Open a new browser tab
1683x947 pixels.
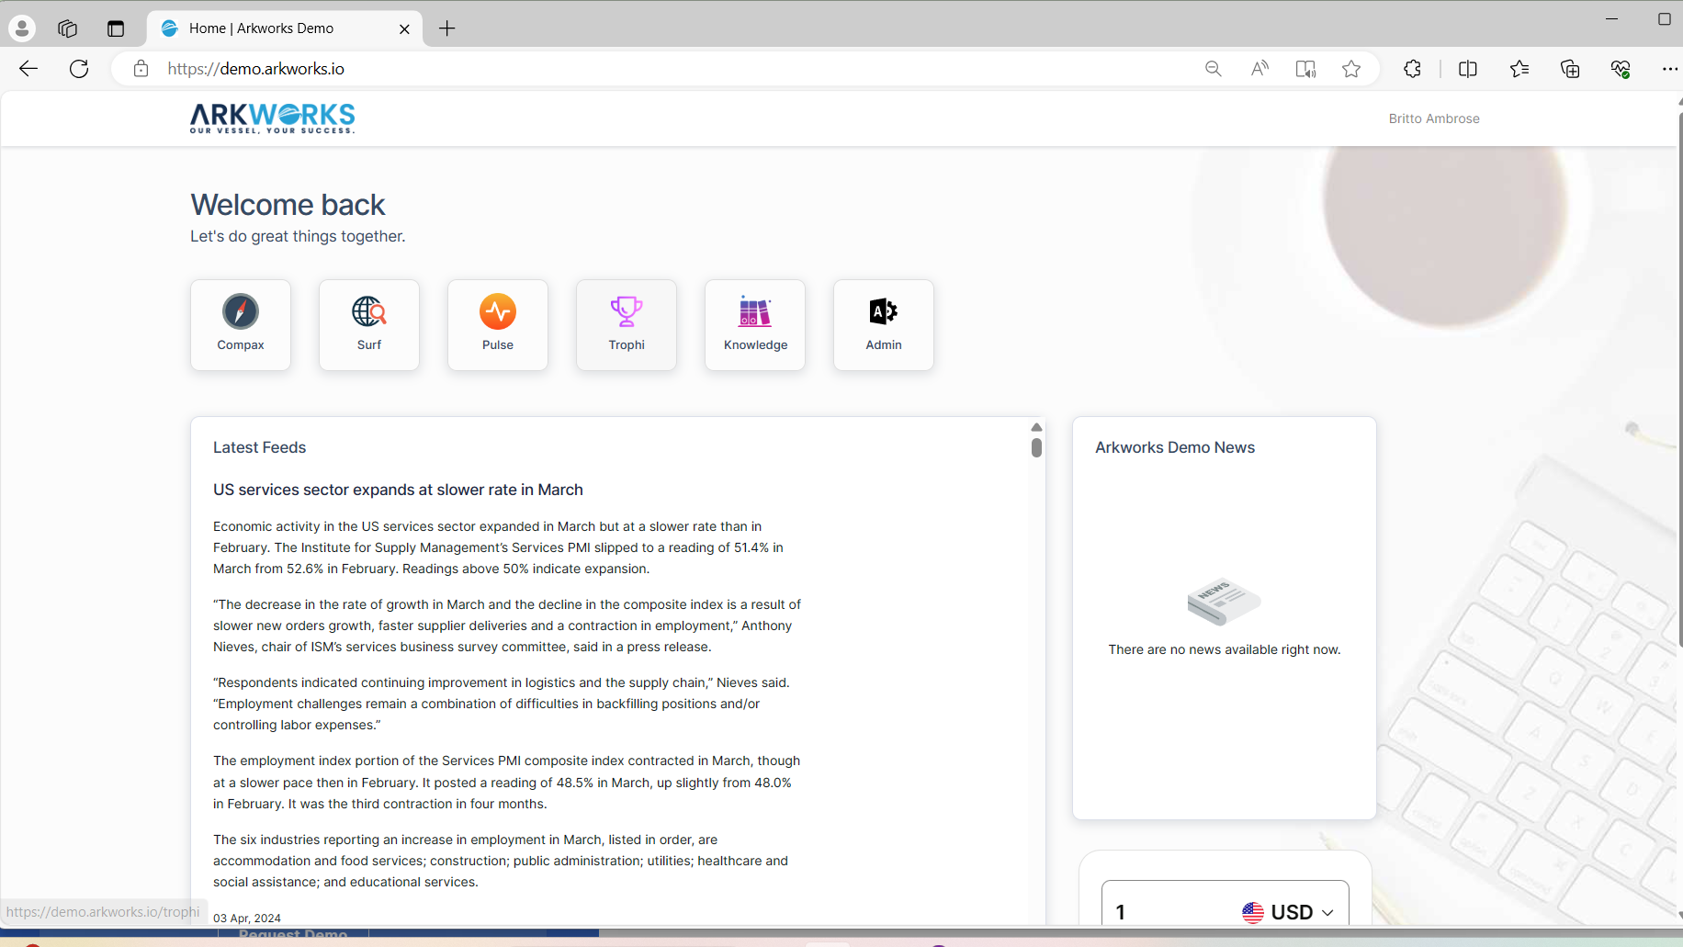[x=447, y=28]
